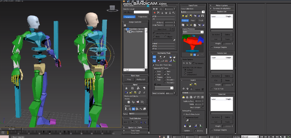Screen dimensions: 291x138
Task: Click the Load File folder icon in Biped rollout
Action: tap(131, 92)
